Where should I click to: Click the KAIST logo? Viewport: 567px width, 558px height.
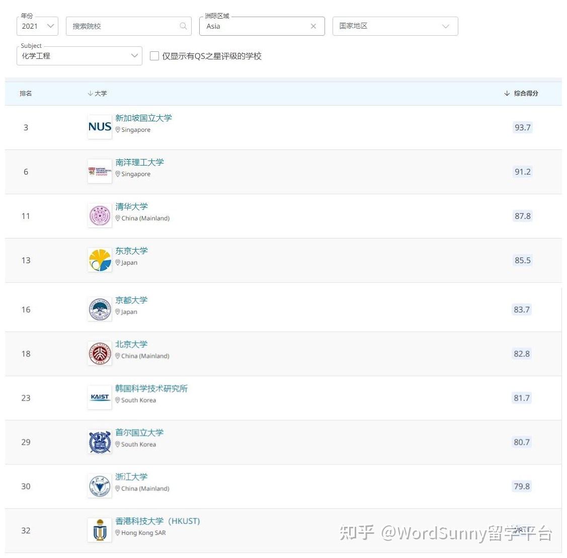[100, 397]
